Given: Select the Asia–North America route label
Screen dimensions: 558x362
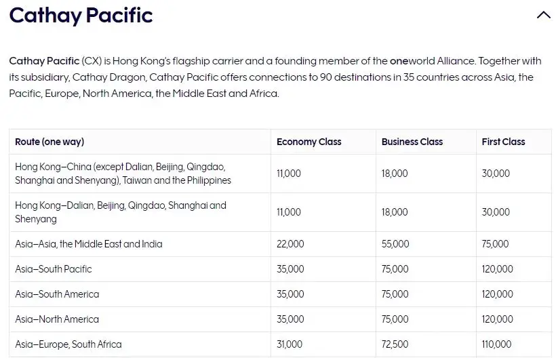Looking at the screenshot, I should tap(57, 319).
